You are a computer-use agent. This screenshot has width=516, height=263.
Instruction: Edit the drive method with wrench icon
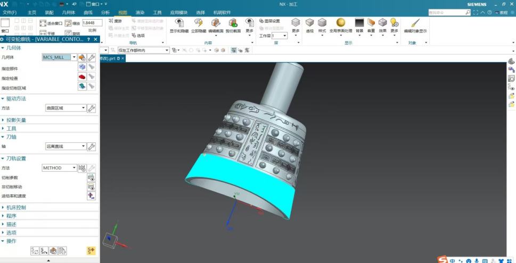[x=91, y=108]
